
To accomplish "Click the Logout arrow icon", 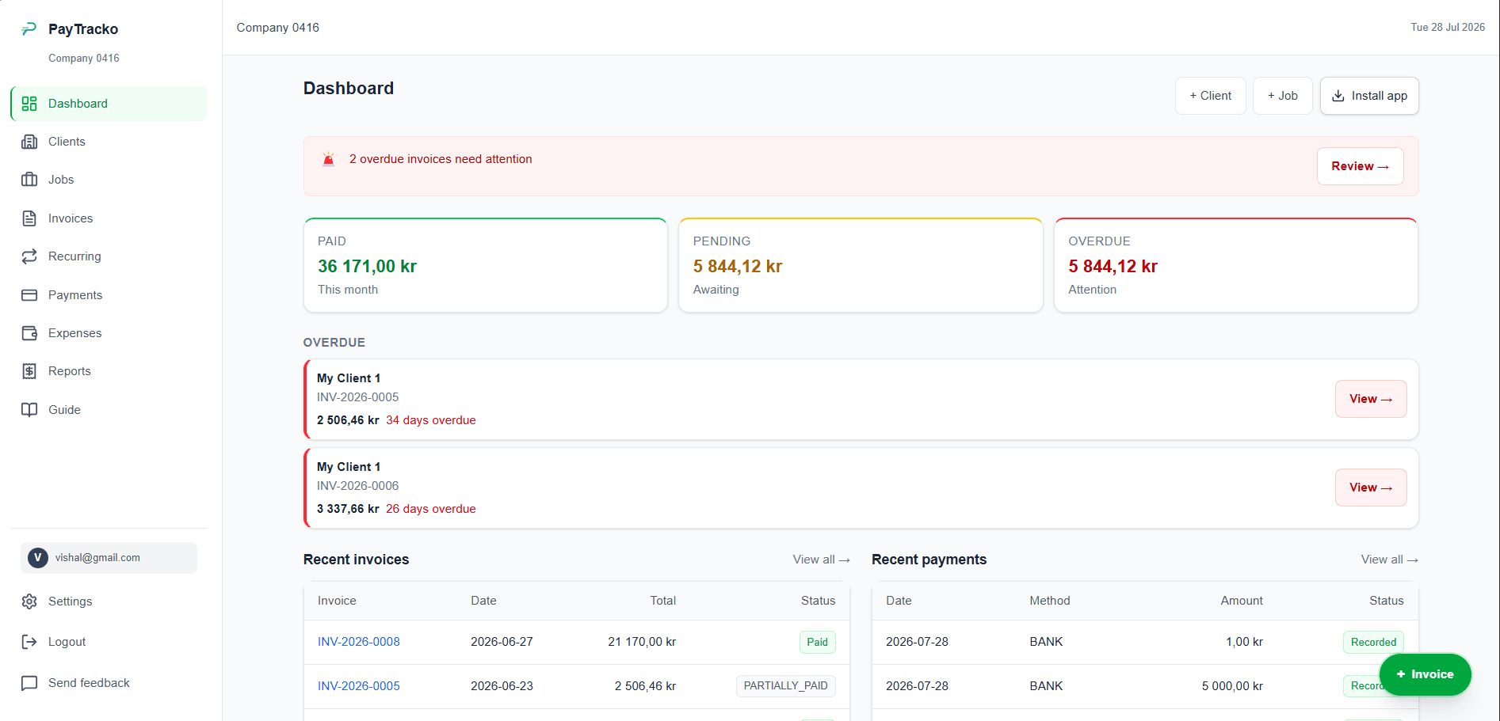I will (x=29, y=642).
